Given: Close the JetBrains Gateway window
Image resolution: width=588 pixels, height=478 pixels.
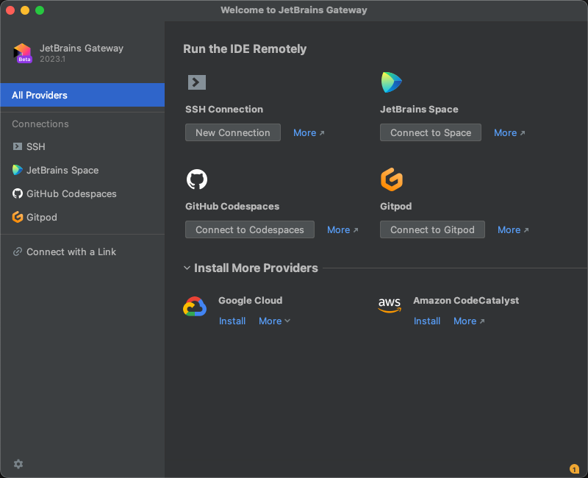Looking at the screenshot, I should point(10,10).
